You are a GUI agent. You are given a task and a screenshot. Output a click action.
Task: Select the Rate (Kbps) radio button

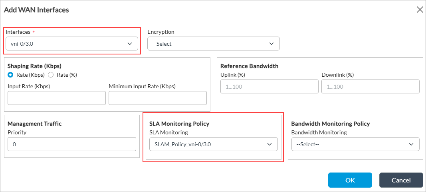pyautogui.click(x=10, y=75)
